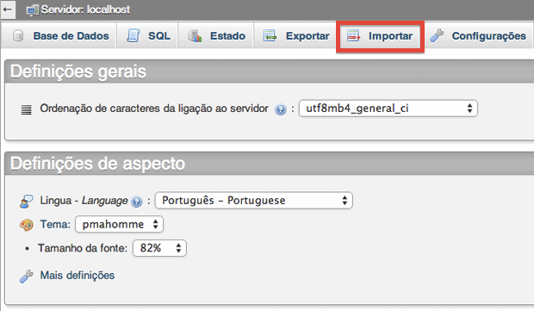Click the Estado chart icon
The height and width of the screenshot is (311, 534).
tap(195, 36)
